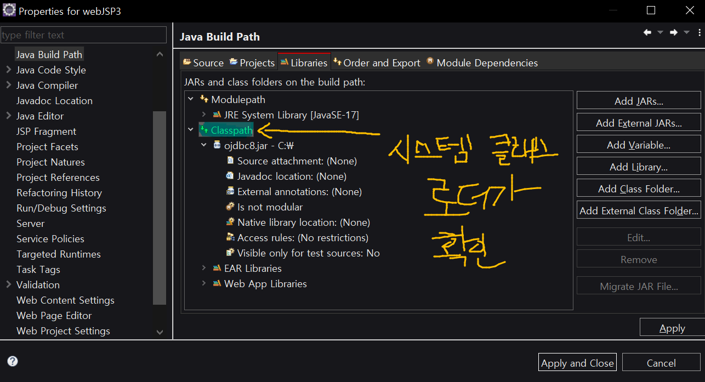Click Add External JARs button
Image resolution: width=705 pixels, height=382 pixels.
pyautogui.click(x=639, y=123)
